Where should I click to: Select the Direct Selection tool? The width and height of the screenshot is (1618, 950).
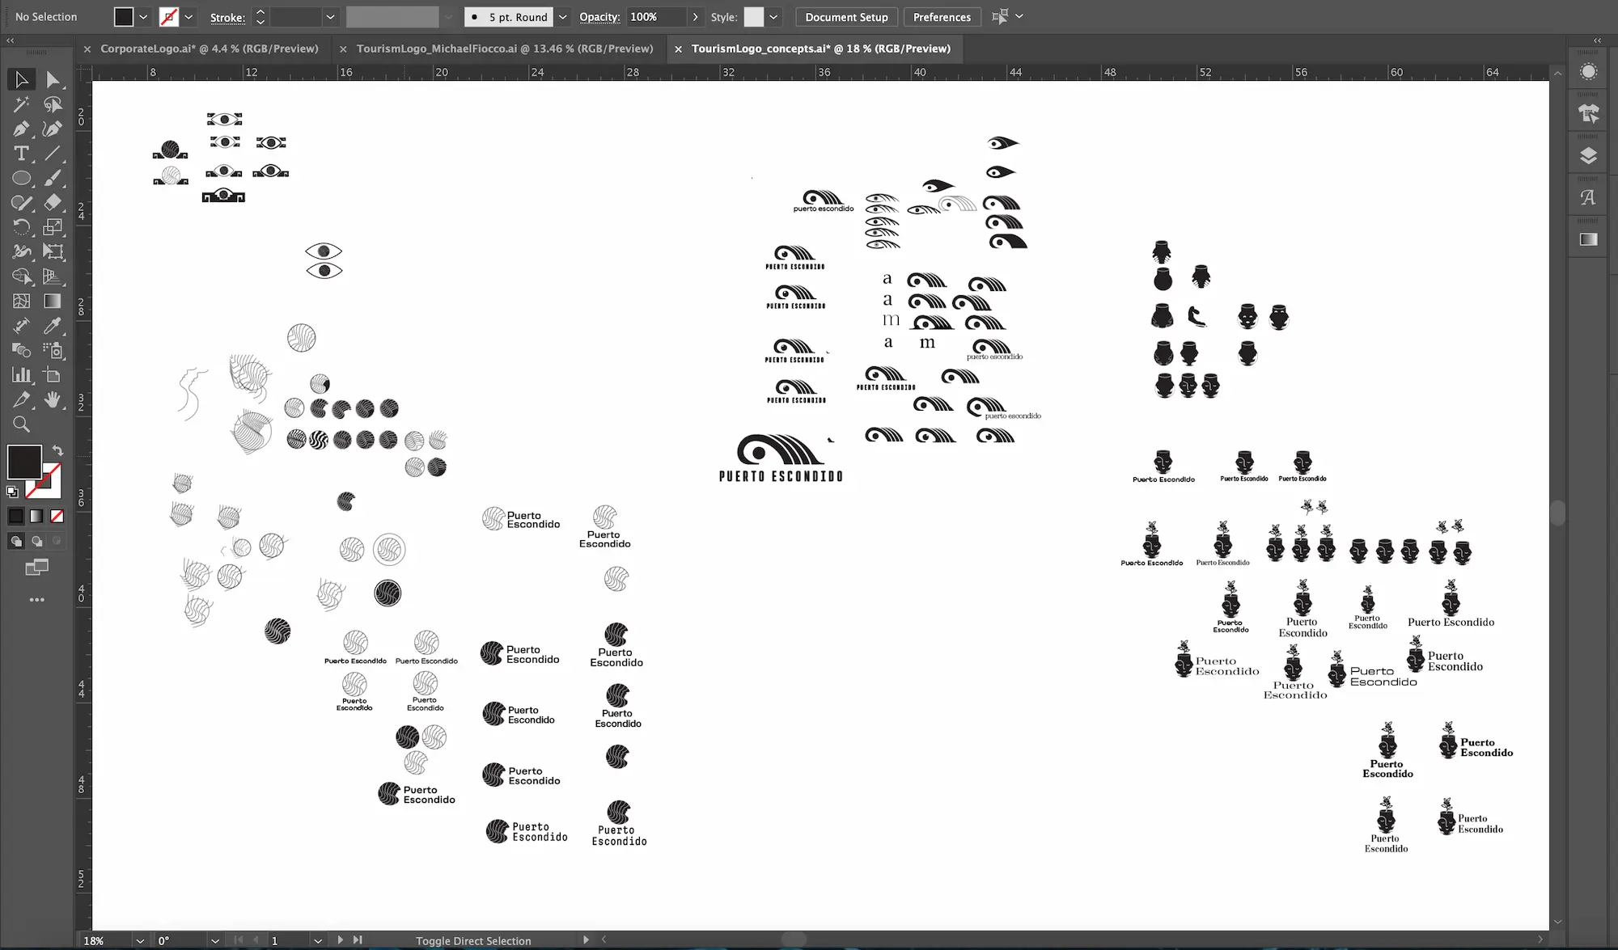53,79
